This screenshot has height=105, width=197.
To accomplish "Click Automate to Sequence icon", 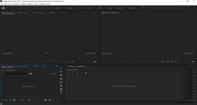I will pos(38,100).
